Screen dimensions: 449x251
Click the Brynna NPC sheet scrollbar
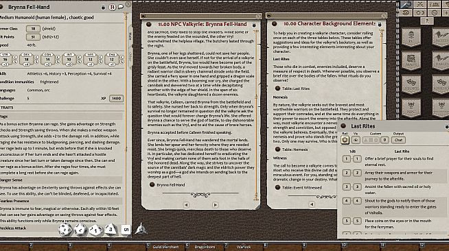click(x=126, y=120)
